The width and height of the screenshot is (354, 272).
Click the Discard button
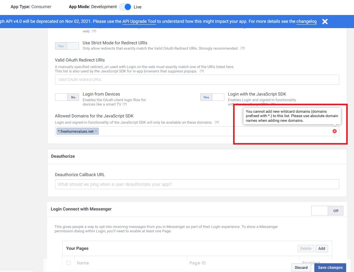point(301,268)
